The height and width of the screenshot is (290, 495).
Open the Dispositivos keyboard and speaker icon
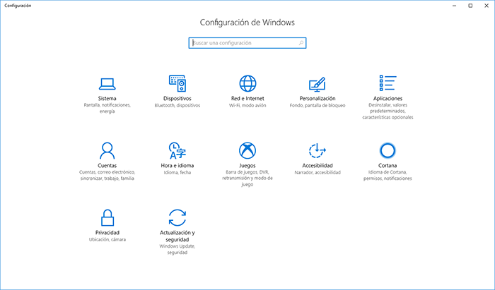click(x=177, y=83)
